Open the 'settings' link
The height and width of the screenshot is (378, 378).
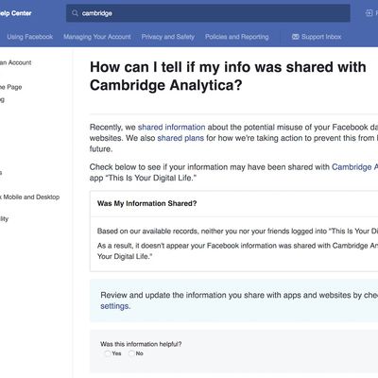point(114,306)
